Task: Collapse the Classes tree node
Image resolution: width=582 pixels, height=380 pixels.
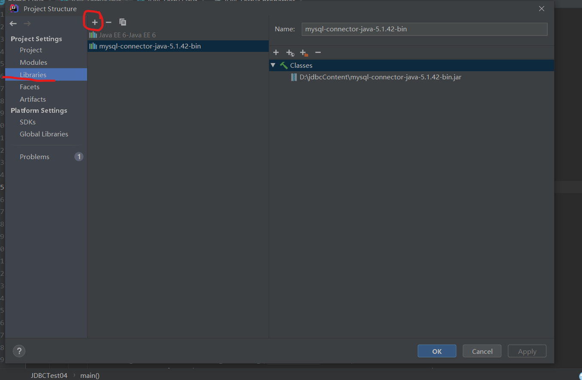Action: [273, 65]
